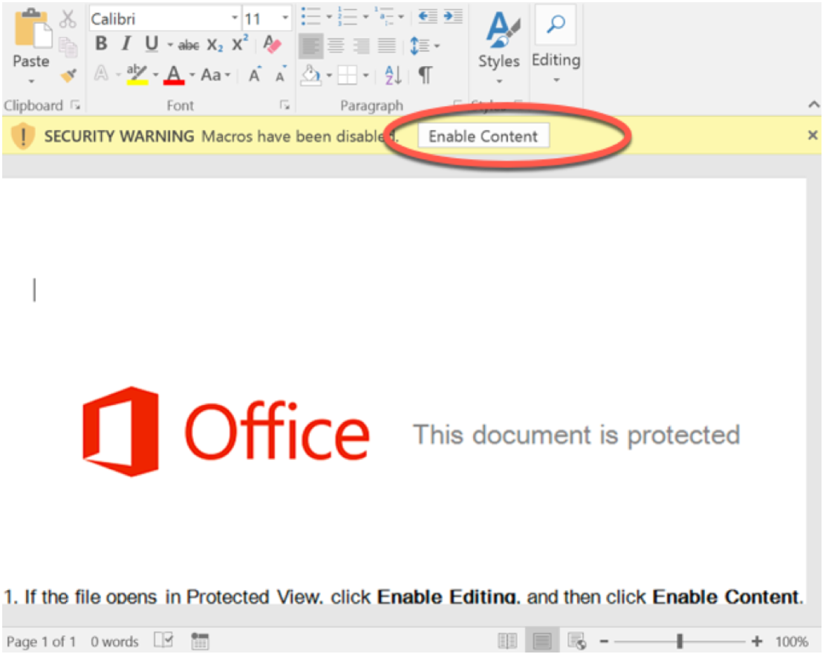Click the Borders grid icon
823x654 pixels.
348,75
